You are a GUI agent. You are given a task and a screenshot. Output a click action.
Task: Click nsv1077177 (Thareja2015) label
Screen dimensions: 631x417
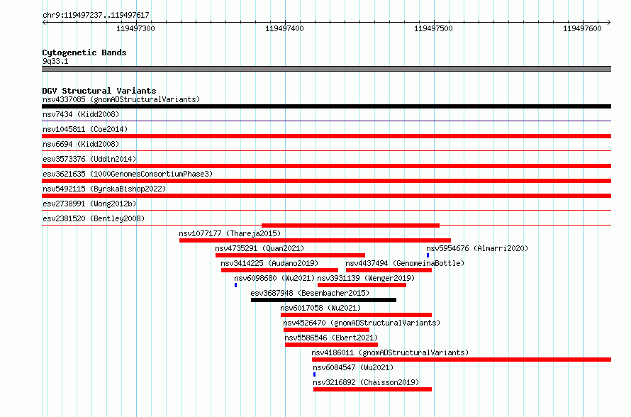point(230,233)
